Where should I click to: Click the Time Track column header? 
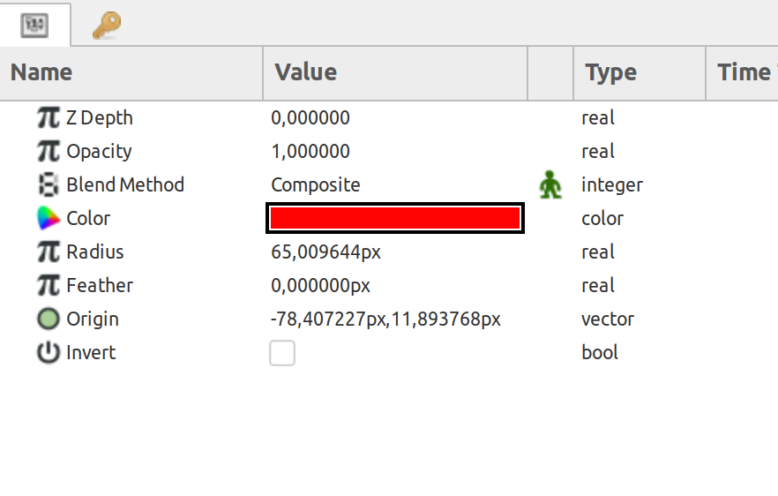click(x=743, y=73)
